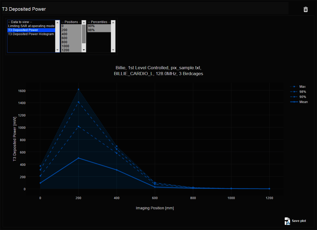Toggle the 90% percentile option
This screenshot has width=317, height=230.
coord(99,26)
